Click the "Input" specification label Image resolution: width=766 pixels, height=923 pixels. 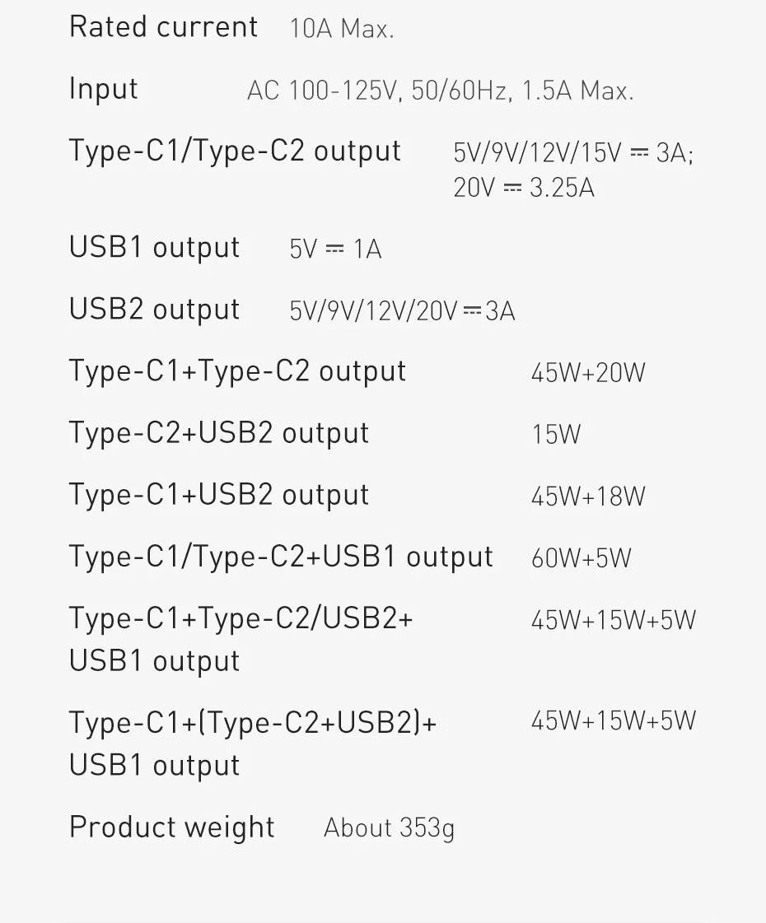click(104, 89)
